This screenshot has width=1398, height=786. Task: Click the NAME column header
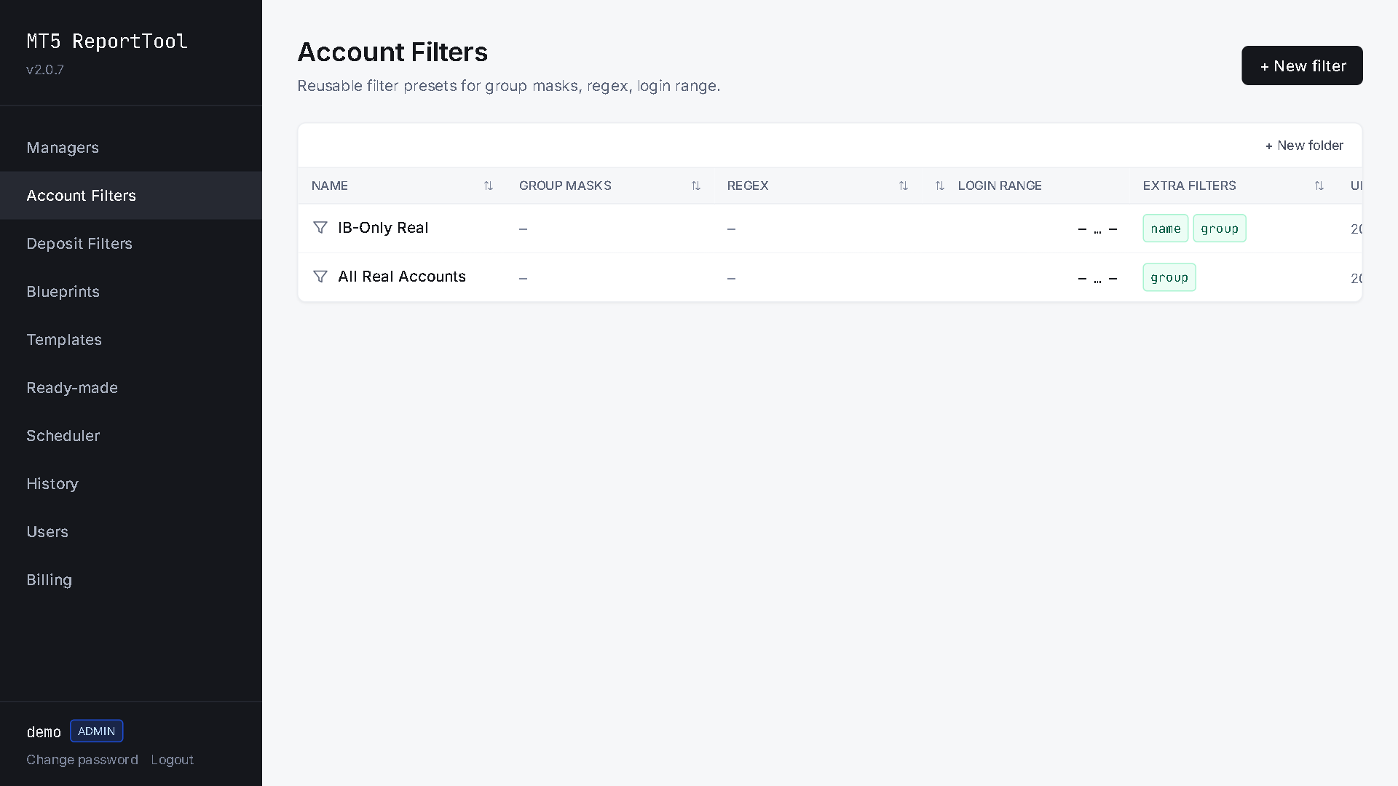pos(330,186)
